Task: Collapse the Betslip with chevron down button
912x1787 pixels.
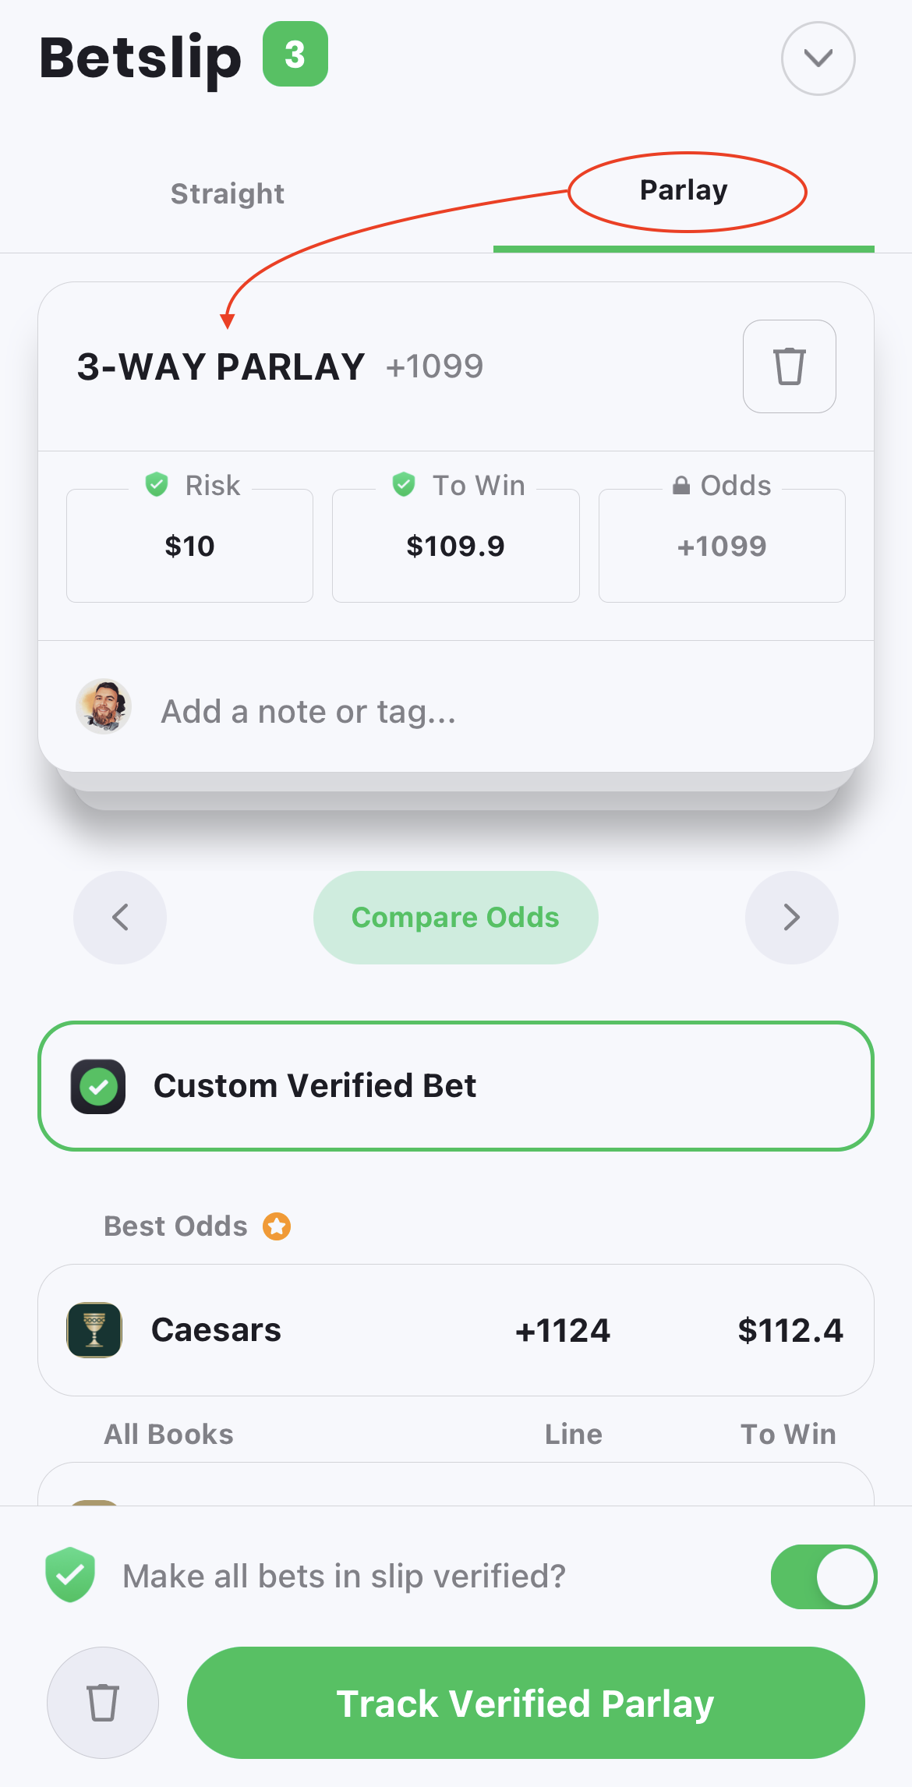Action: 818,58
